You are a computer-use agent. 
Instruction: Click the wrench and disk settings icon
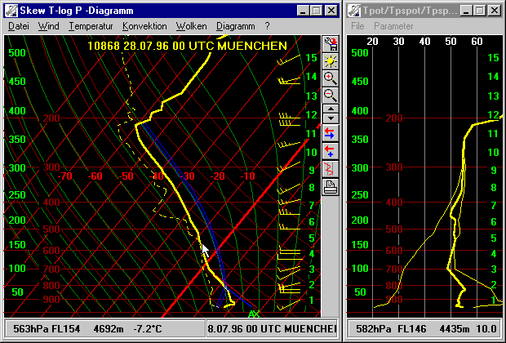(x=331, y=43)
